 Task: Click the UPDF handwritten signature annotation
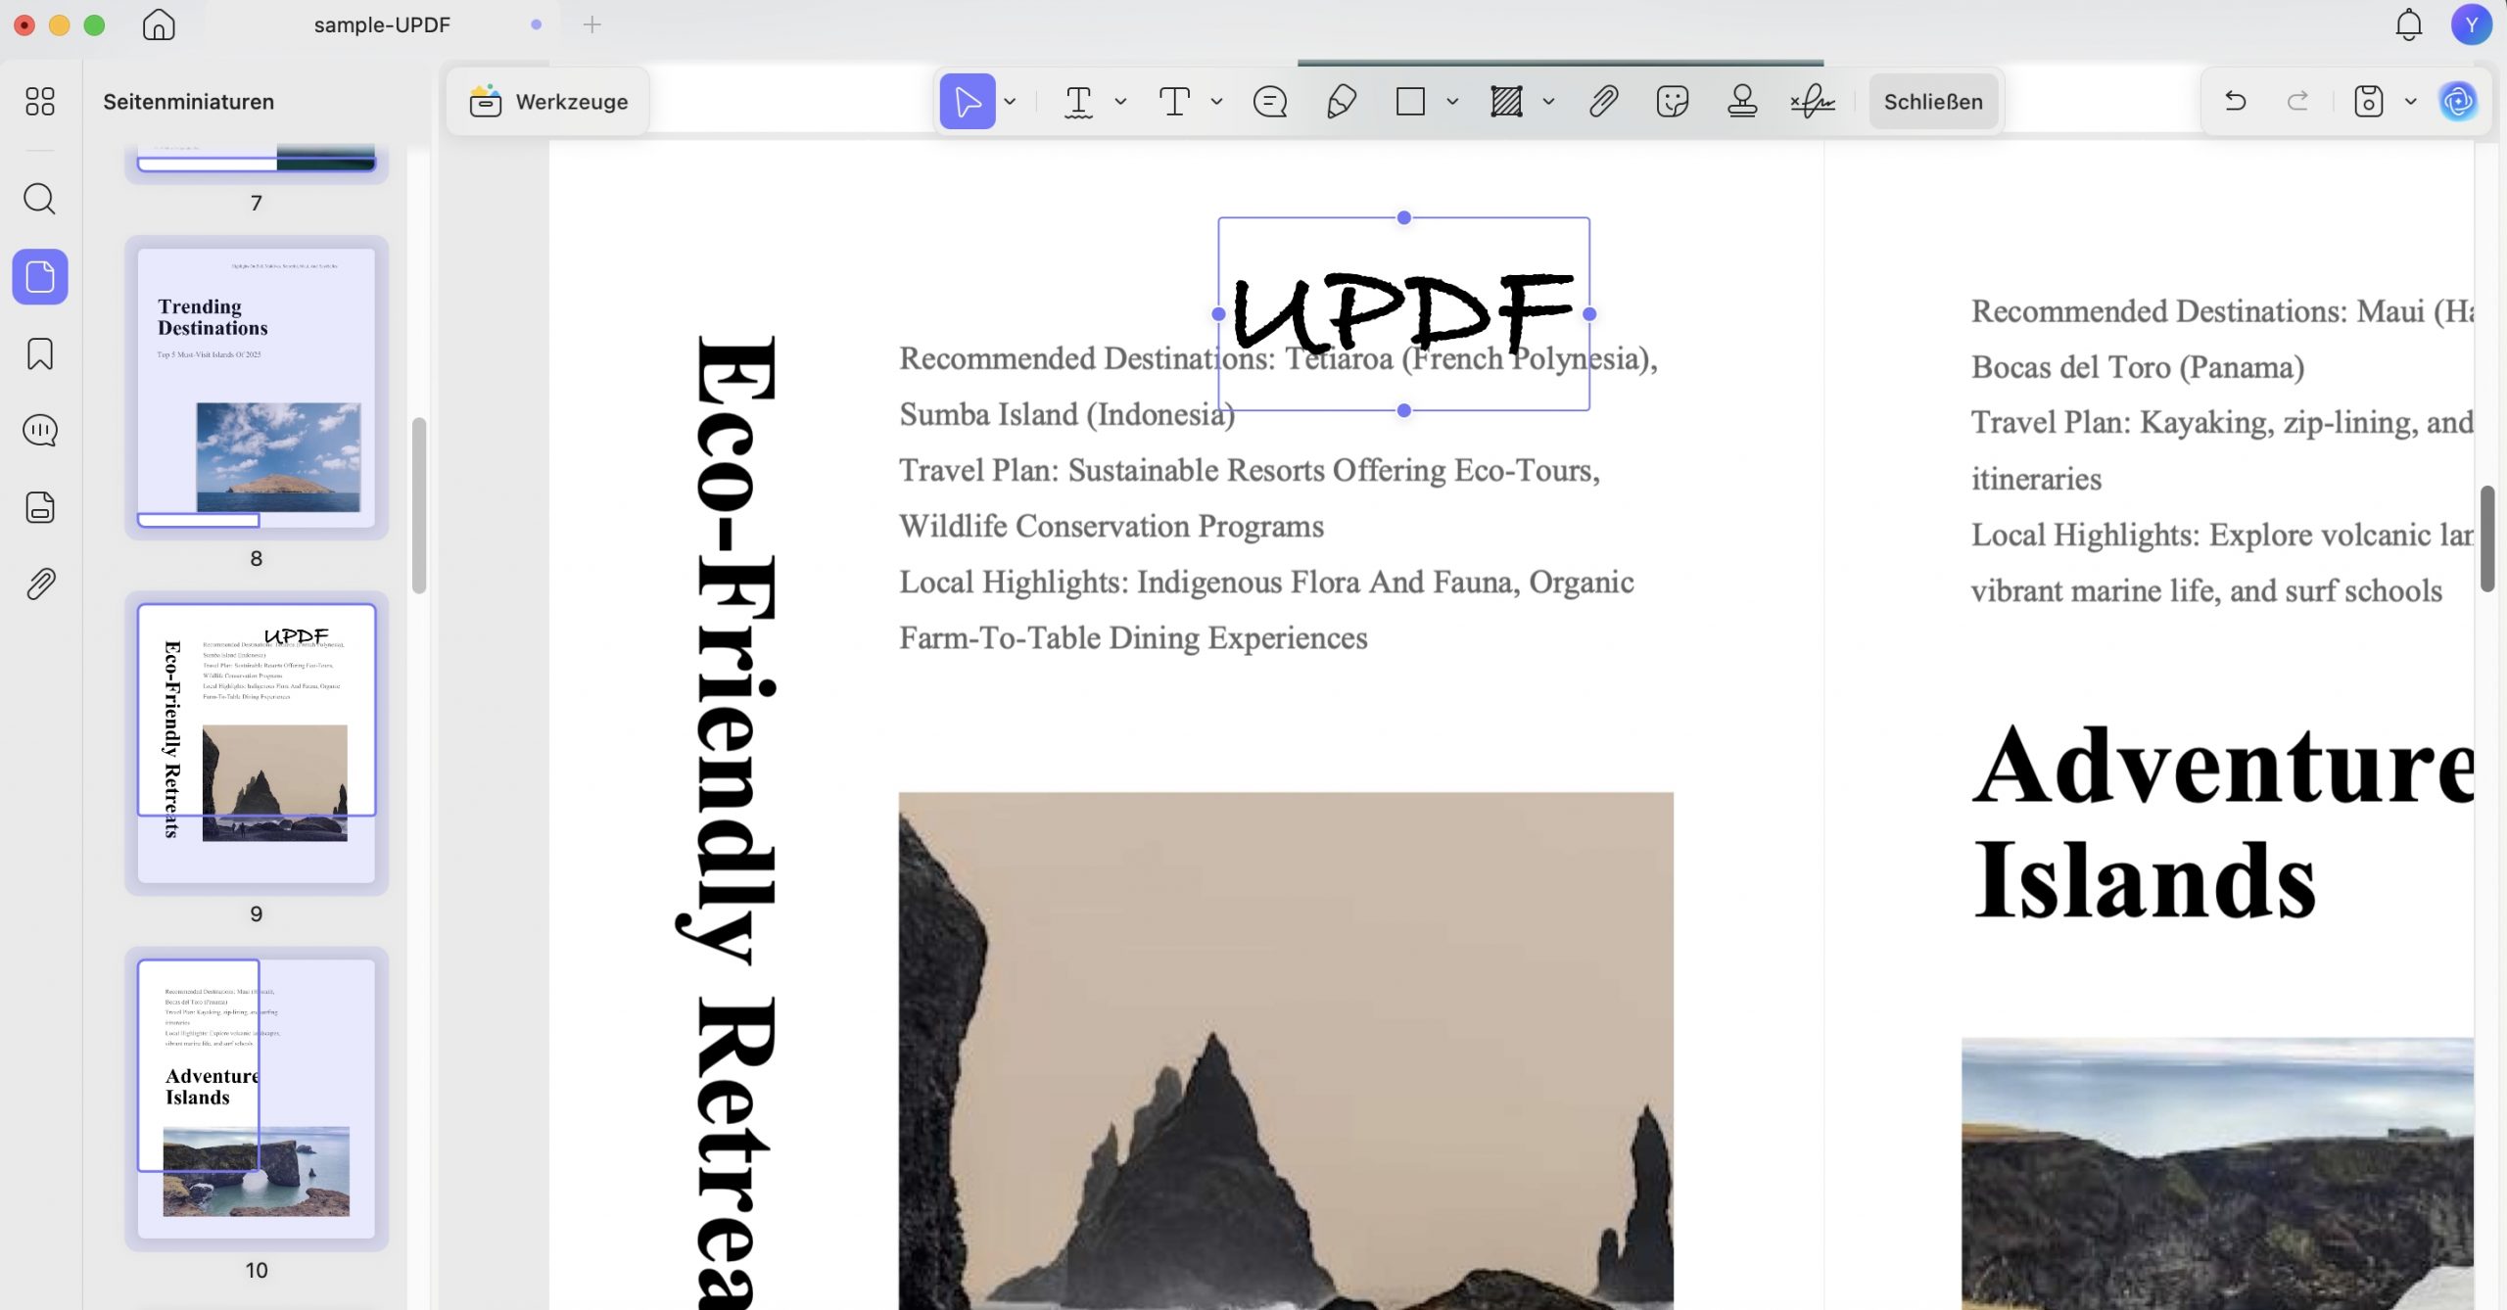[1403, 313]
